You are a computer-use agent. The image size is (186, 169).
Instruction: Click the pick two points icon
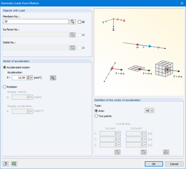tap(166, 152)
